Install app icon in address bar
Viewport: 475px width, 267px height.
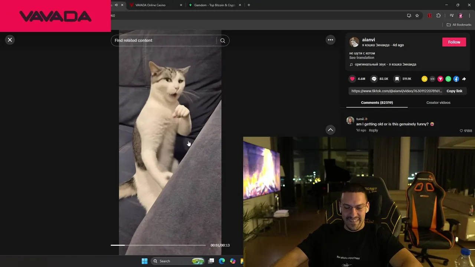point(409,16)
